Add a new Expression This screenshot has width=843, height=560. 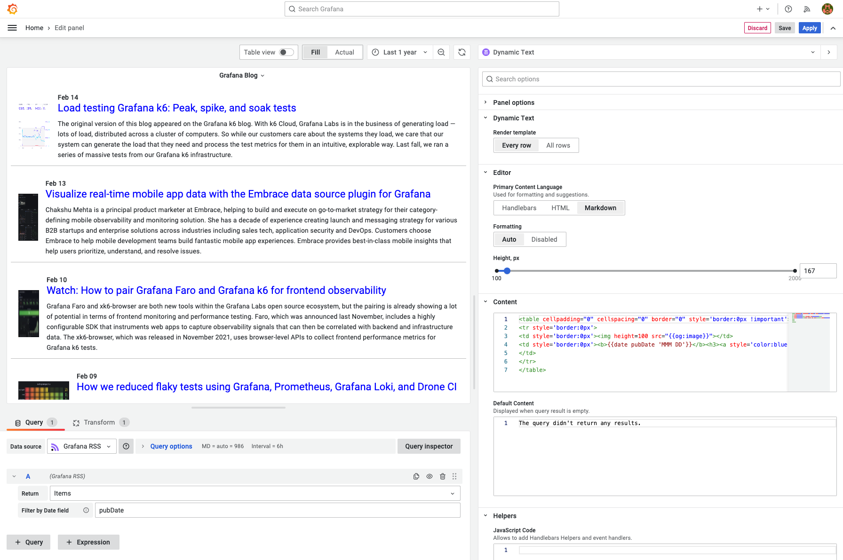pos(88,542)
